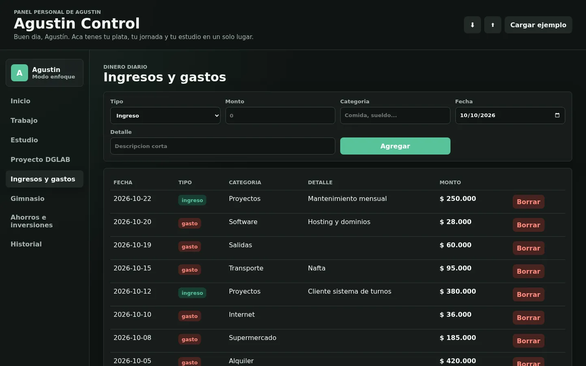This screenshot has height=366, width=586.
Task: Navigate to Gimnasio section
Action: click(44, 198)
